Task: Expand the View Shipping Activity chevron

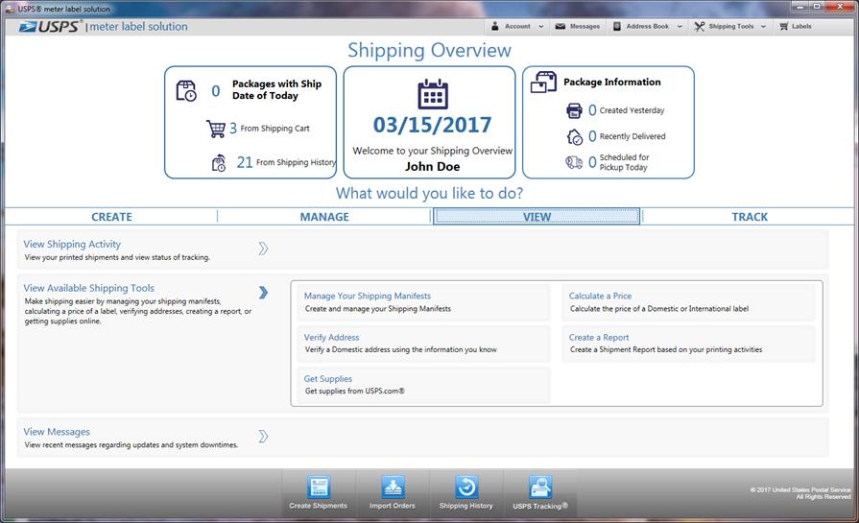Action: pos(263,249)
